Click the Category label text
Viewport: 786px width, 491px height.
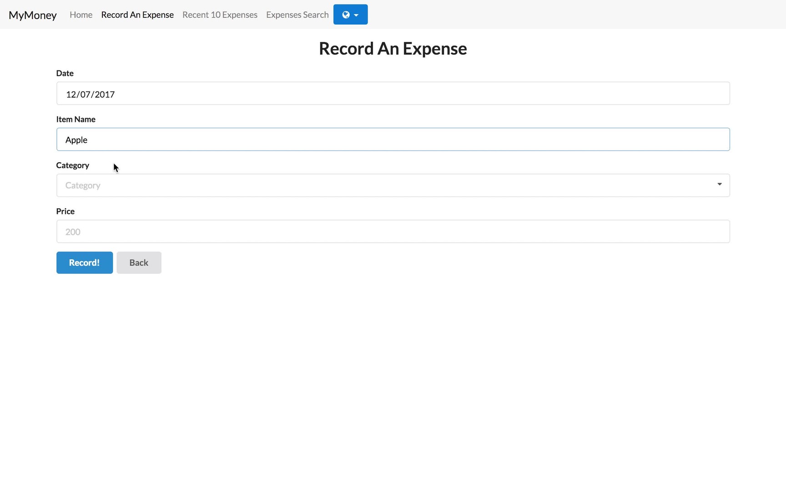pos(72,165)
